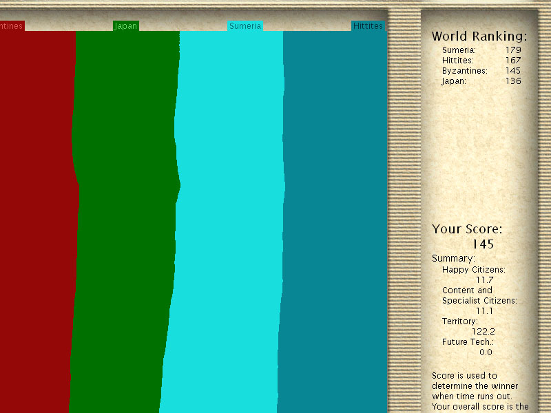Click the Your Score heading
Viewport: 551px width, 413px height.
pos(467,229)
